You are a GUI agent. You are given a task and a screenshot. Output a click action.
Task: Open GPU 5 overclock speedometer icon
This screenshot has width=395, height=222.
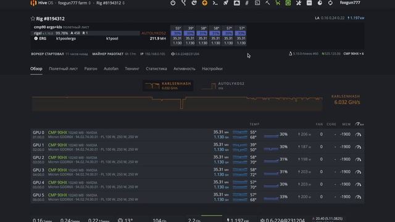pyautogui.click(x=358, y=197)
